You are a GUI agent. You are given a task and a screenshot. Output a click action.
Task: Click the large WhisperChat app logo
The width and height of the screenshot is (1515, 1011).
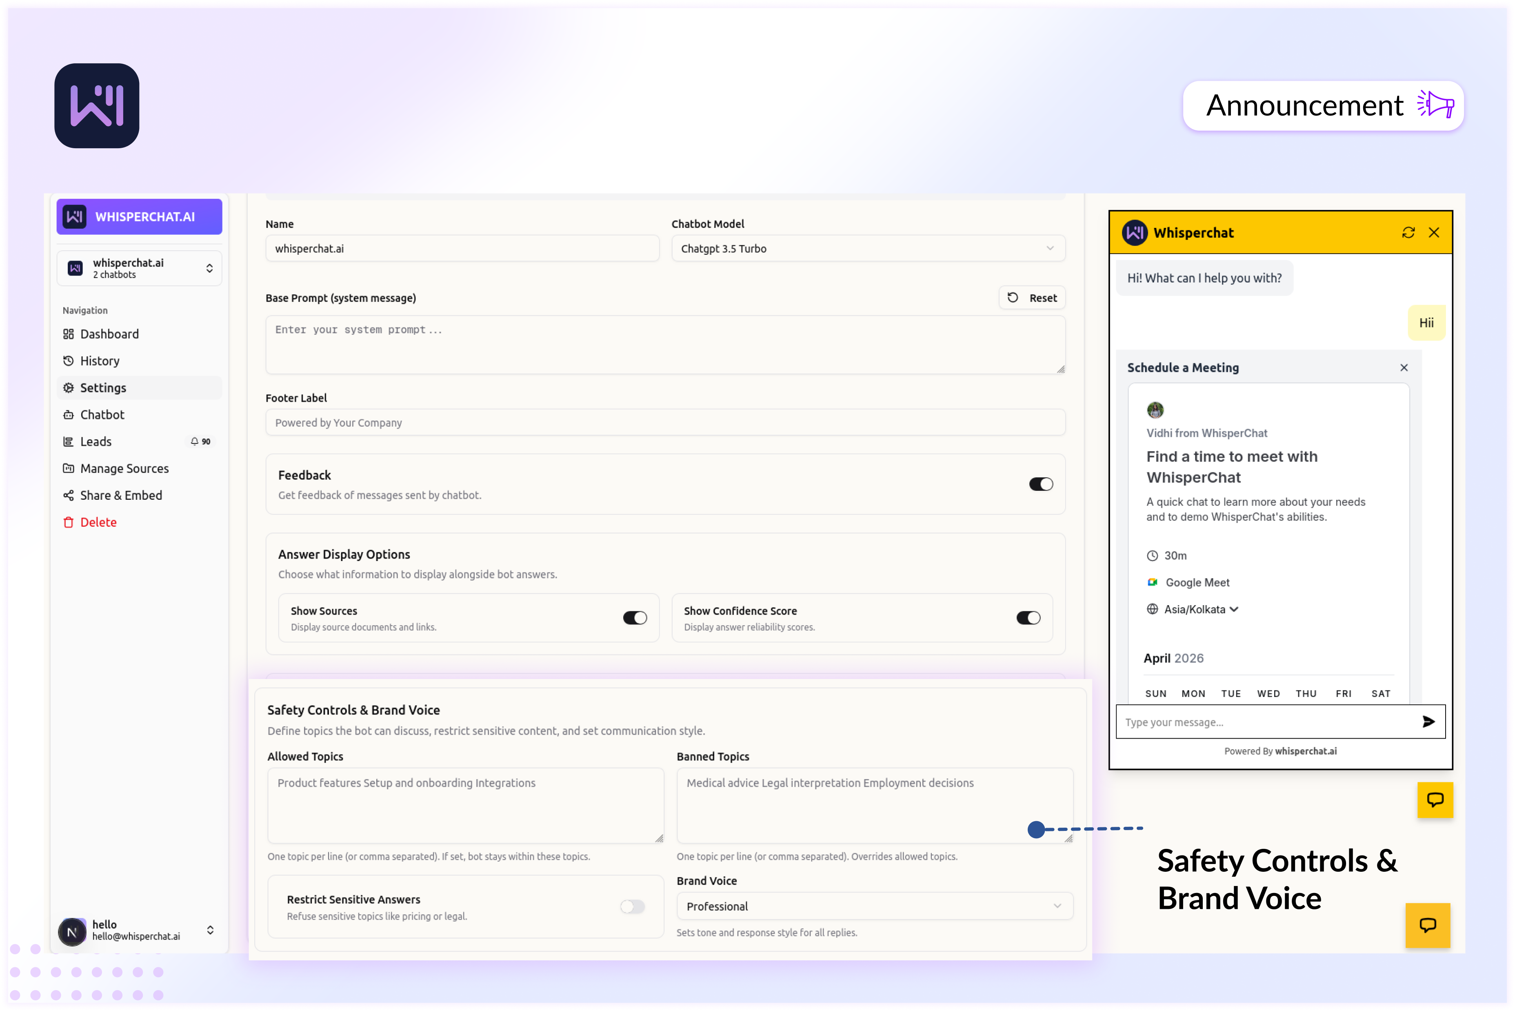[97, 106]
